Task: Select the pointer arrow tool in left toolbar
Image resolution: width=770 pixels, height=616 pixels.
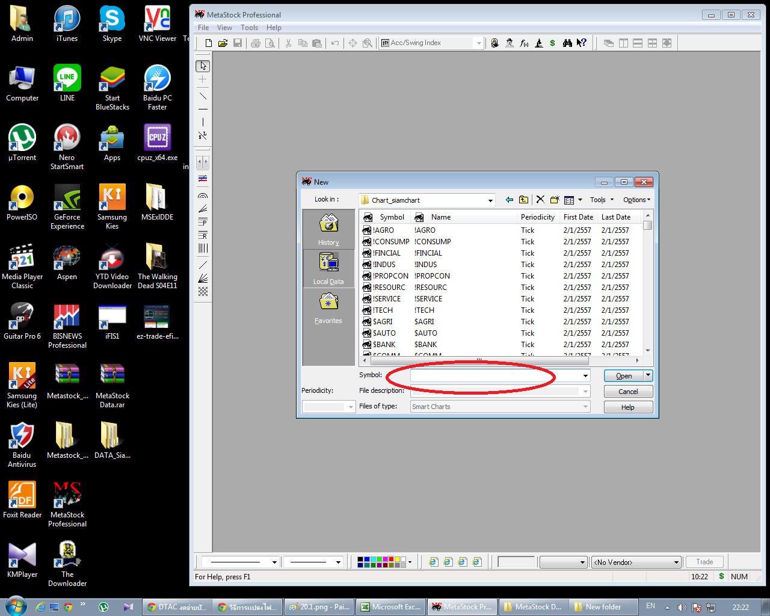Action: (203, 66)
